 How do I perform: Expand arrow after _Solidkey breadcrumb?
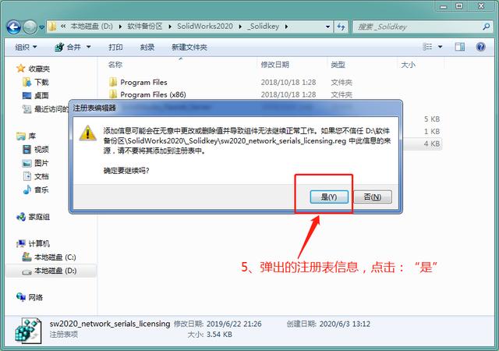click(286, 27)
